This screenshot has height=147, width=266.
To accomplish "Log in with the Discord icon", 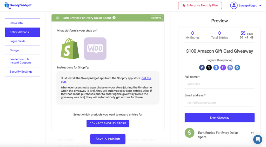I will pyautogui.click(x=230, y=68).
